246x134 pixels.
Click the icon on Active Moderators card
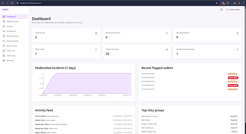[167, 33]
